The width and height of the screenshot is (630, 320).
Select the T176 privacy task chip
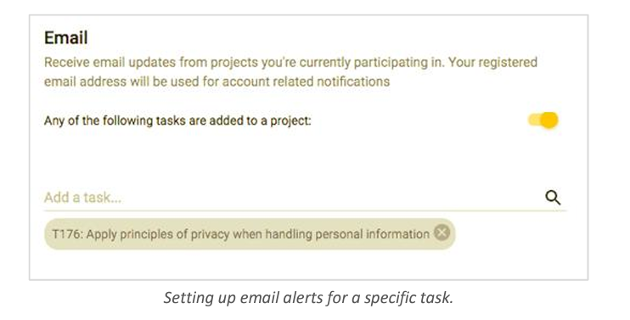[x=250, y=234]
